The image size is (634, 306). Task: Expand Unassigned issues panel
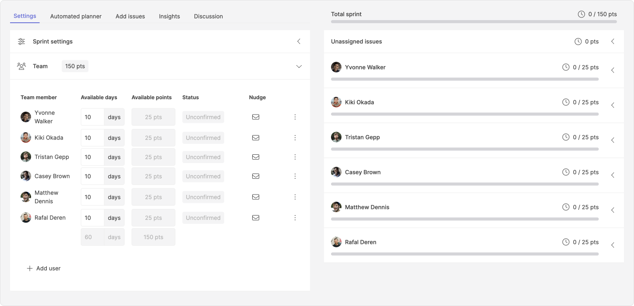[x=613, y=42]
